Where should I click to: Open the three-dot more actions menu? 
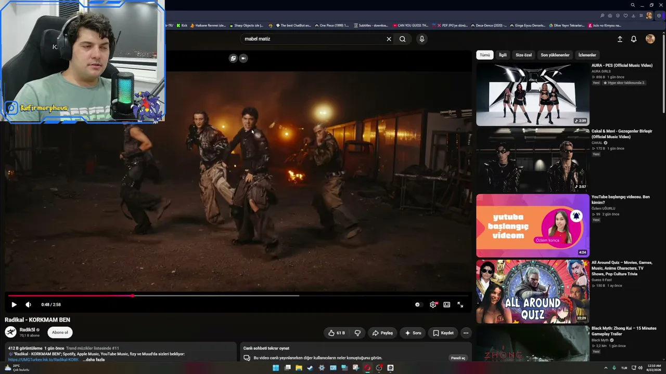click(x=466, y=333)
